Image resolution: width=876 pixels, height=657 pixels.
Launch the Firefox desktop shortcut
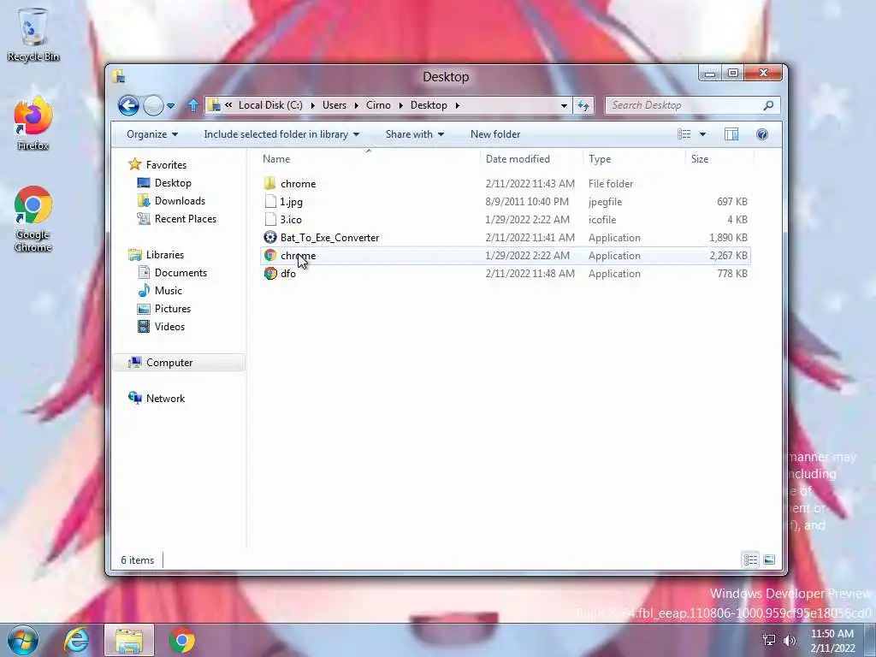click(x=33, y=123)
